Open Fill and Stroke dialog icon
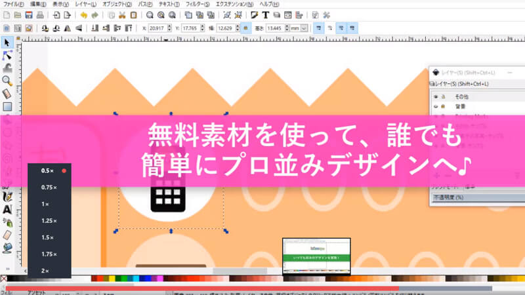Viewport: 525px width, 295px height. (x=255, y=15)
